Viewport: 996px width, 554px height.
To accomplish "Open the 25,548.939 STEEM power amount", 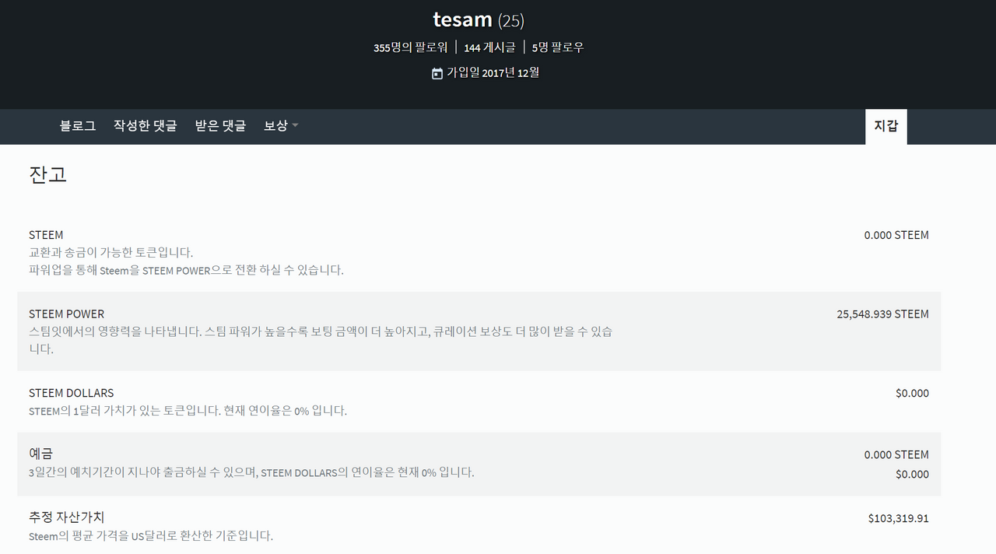I will [882, 314].
